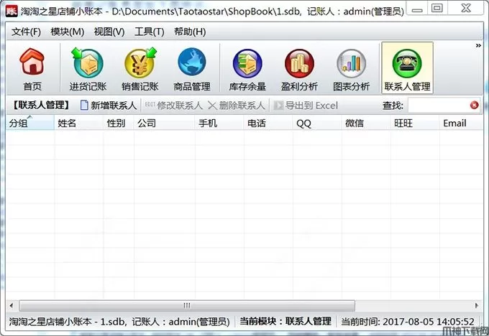The width and height of the screenshot is (489, 336).
Task: Sort by 姓名 column header
Action: (78, 123)
